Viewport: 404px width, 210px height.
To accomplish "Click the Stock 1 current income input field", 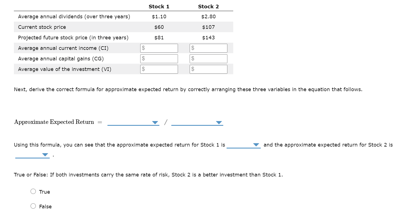I will (159, 48).
